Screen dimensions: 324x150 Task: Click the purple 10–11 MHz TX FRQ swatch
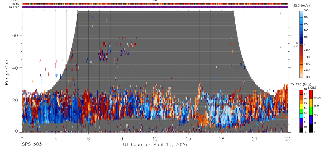(301, 125)
